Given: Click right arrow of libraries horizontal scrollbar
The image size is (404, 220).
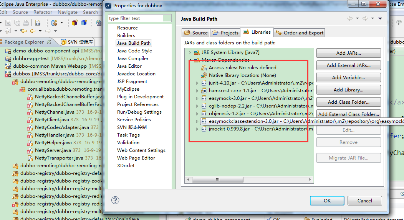Looking at the screenshot, I should [310, 180].
